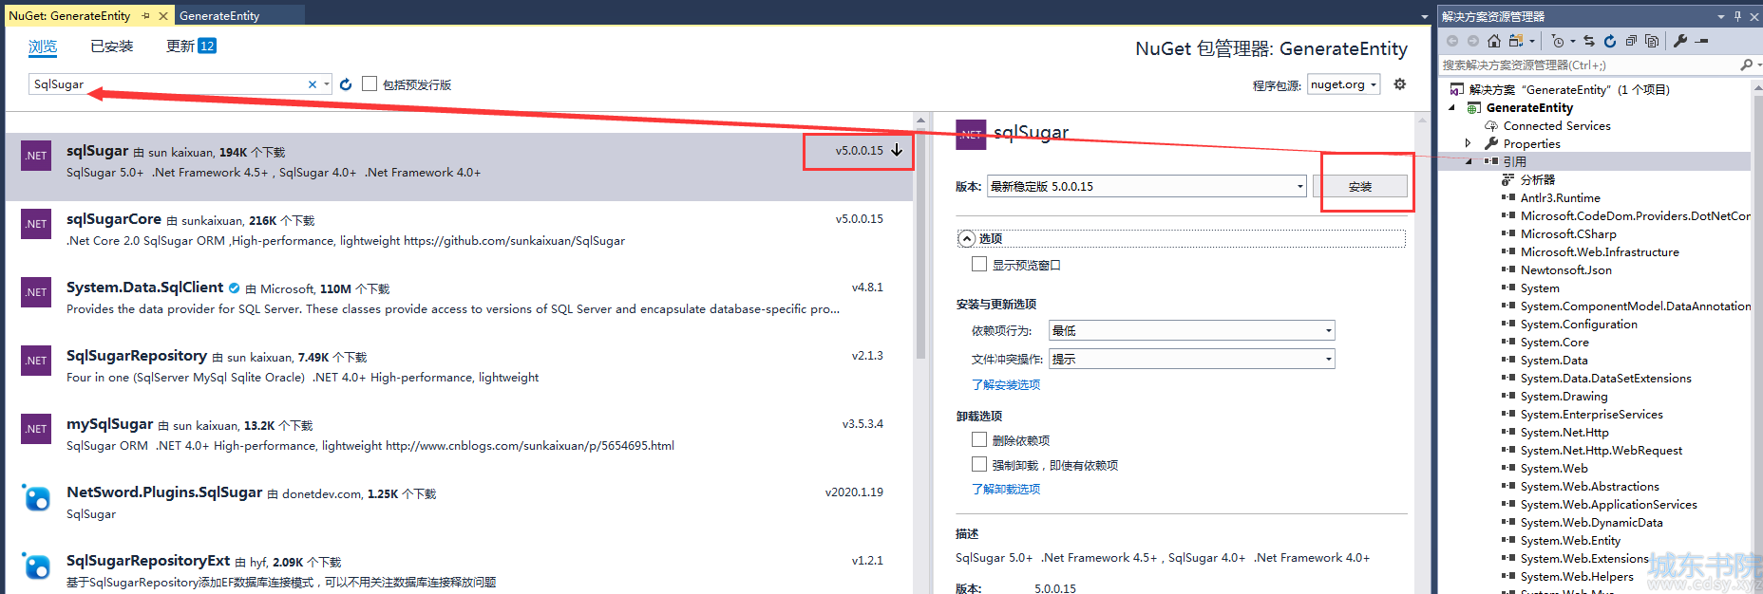Check the 删除依赖项 option
Viewport: 1763px width, 594px height.
[979, 439]
